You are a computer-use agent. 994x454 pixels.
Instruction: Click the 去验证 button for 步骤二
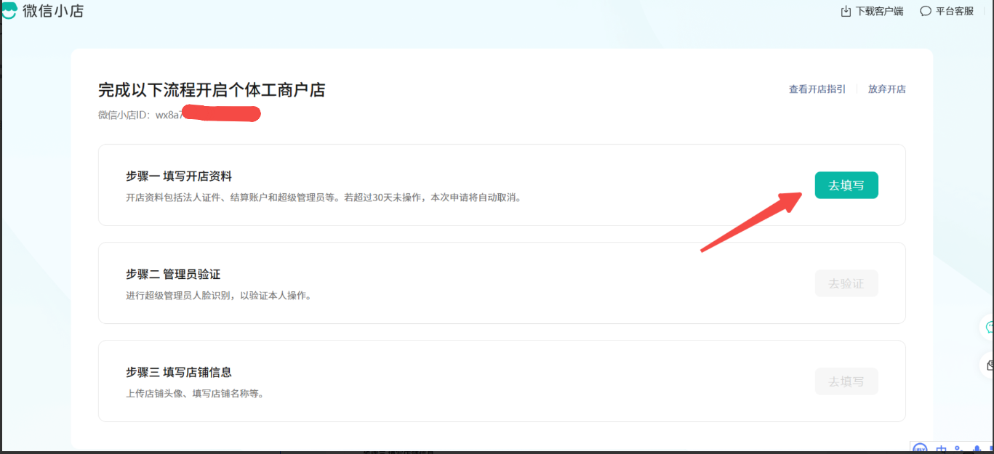click(846, 283)
